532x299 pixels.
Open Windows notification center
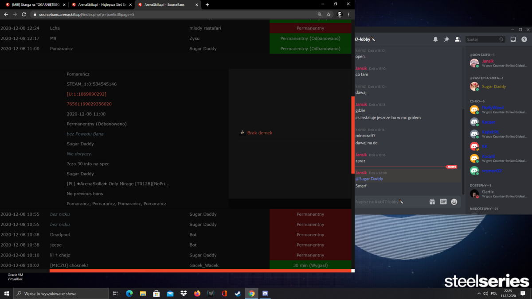[523, 293]
